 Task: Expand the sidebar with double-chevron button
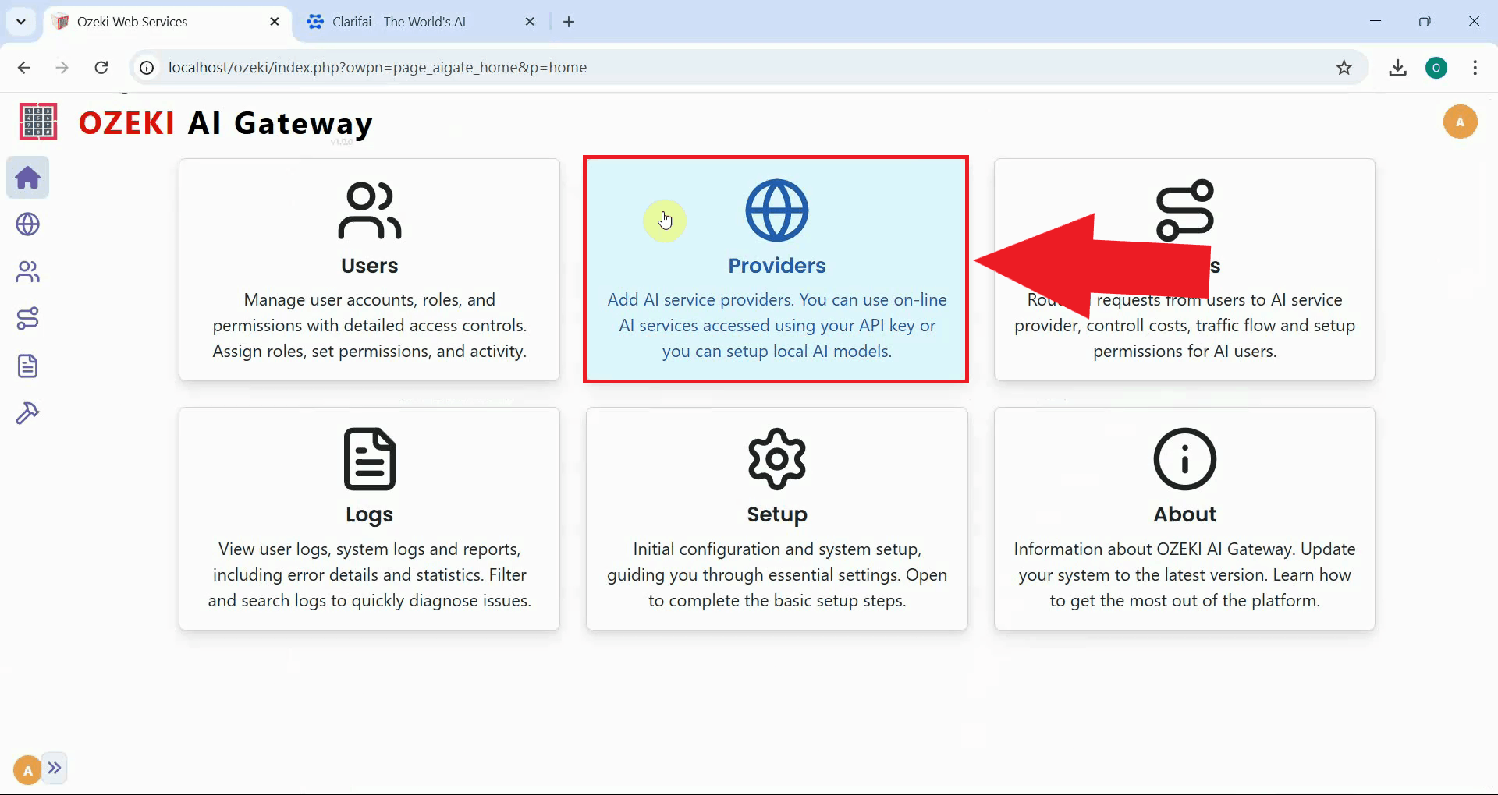click(55, 768)
